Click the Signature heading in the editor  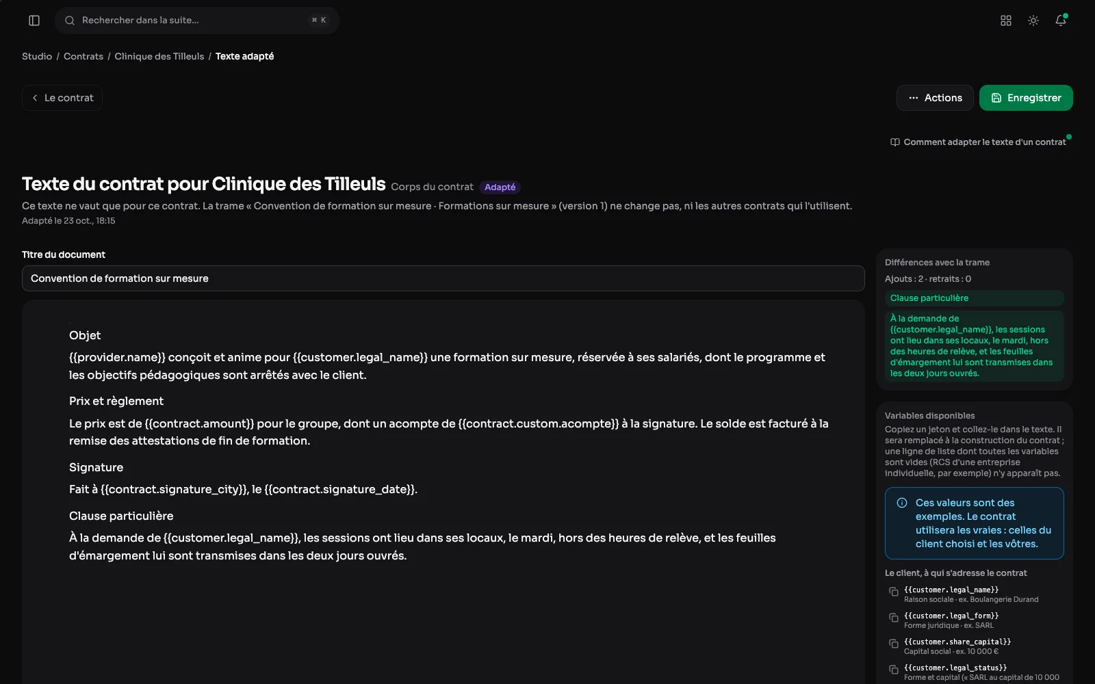tap(96, 467)
